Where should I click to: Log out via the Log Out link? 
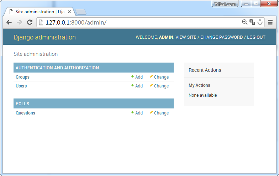[256, 37]
